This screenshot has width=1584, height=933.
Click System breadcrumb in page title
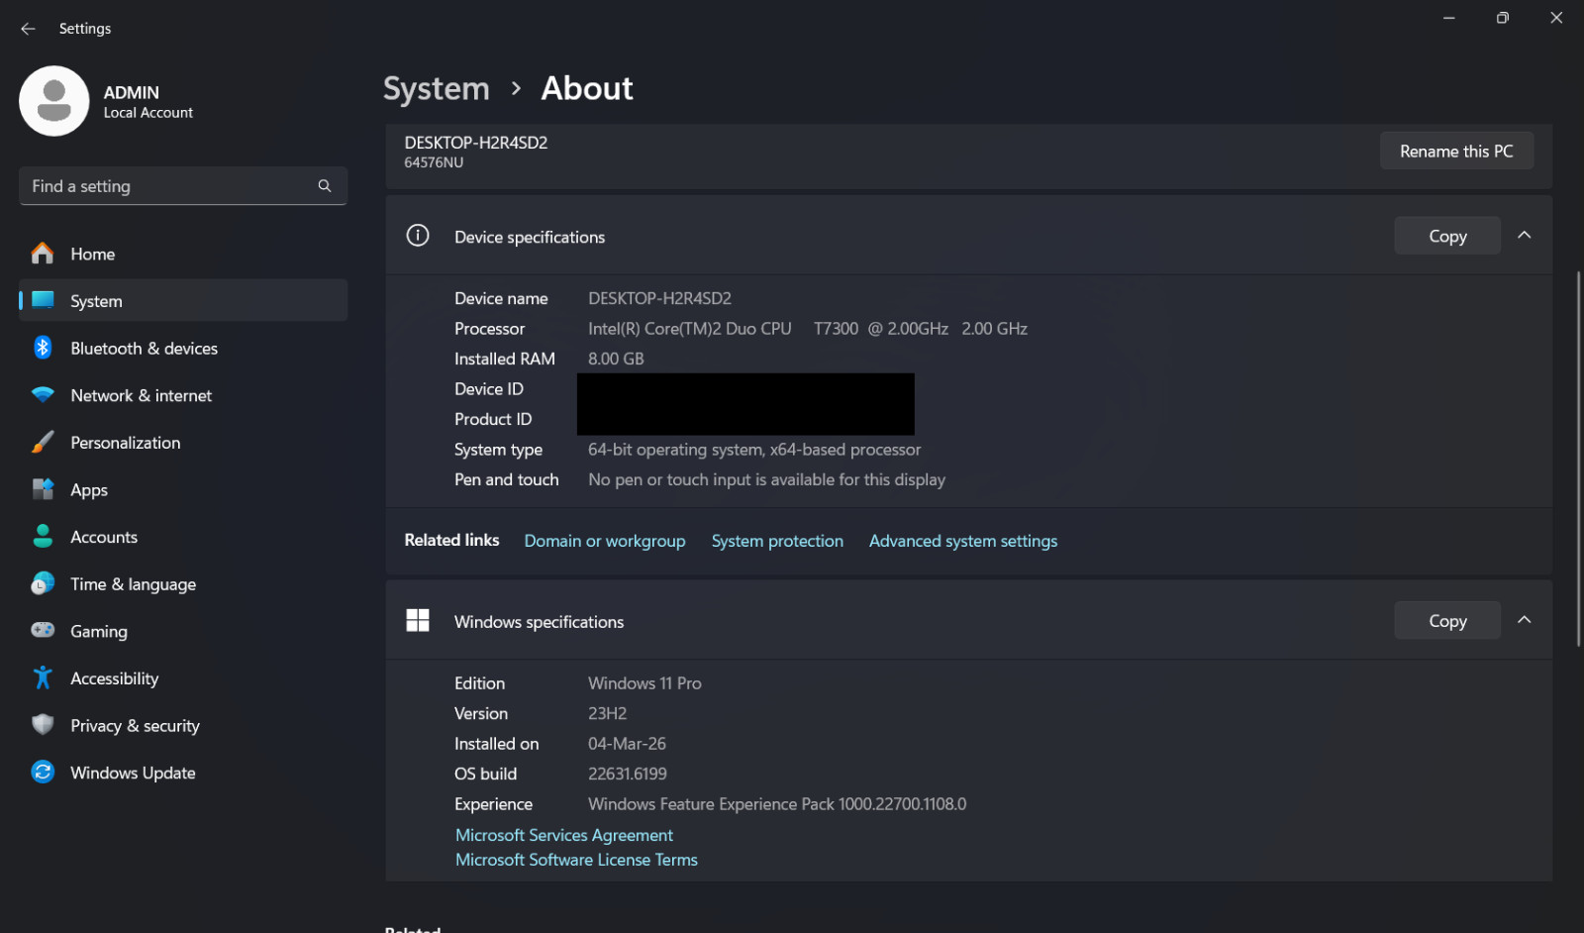437,88
